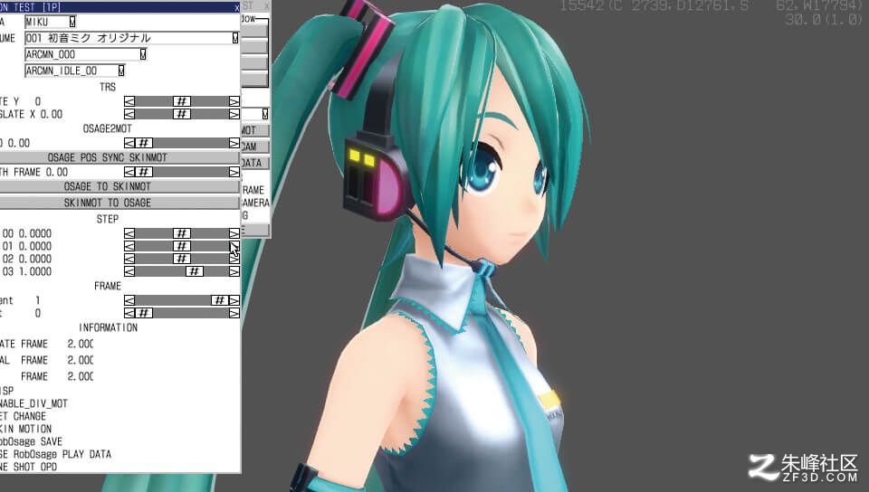Click right arrow on the TE Y slider row
The height and width of the screenshot is (492, 869).
point(234,101)
